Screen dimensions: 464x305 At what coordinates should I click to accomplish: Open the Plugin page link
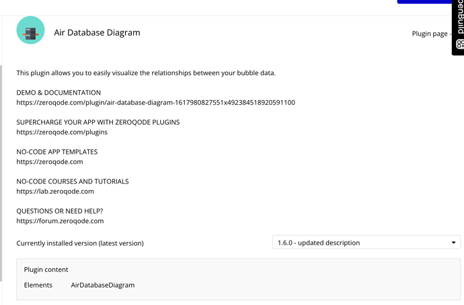pyautogui.click(x=430, y=34)
